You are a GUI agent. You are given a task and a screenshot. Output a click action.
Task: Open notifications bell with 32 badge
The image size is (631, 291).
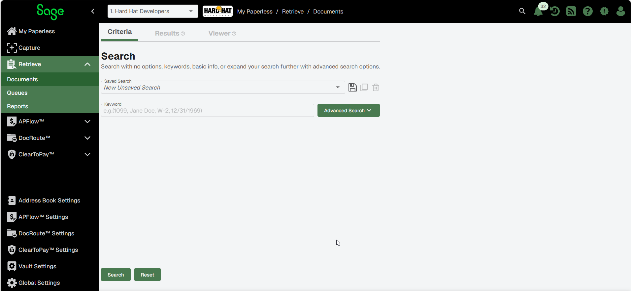coord(539,11)
